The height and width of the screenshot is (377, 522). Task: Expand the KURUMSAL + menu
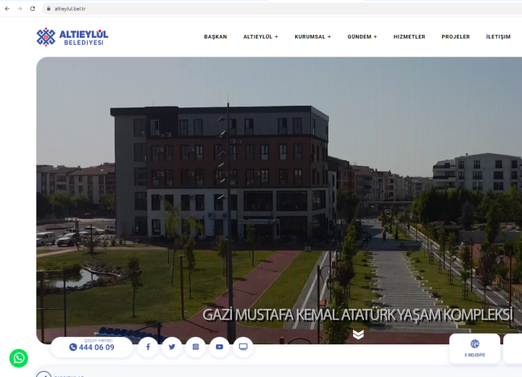tap(312, 37)
